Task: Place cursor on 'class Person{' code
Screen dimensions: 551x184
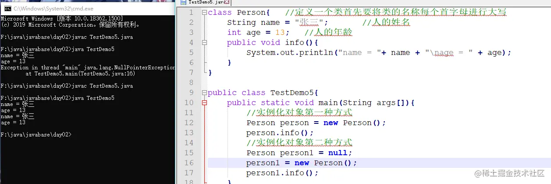Action: 239,12
